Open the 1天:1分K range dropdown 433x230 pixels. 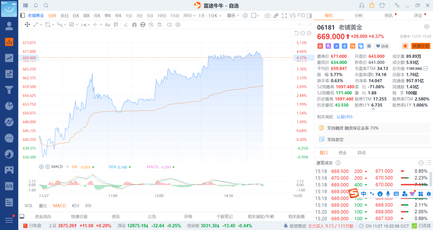click(x=210, y=16)
